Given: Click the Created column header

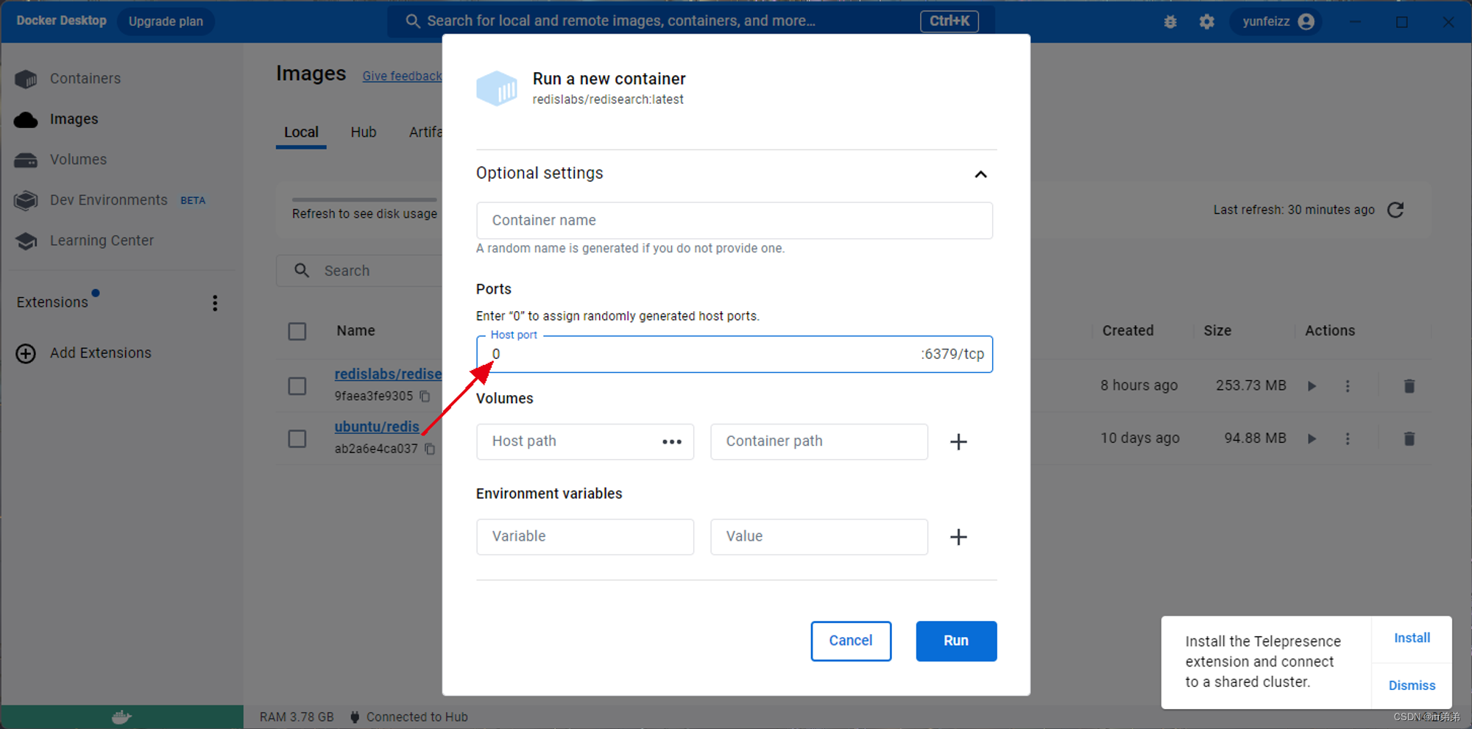Looking at the screenshot, I should (x=1128, y=331).
